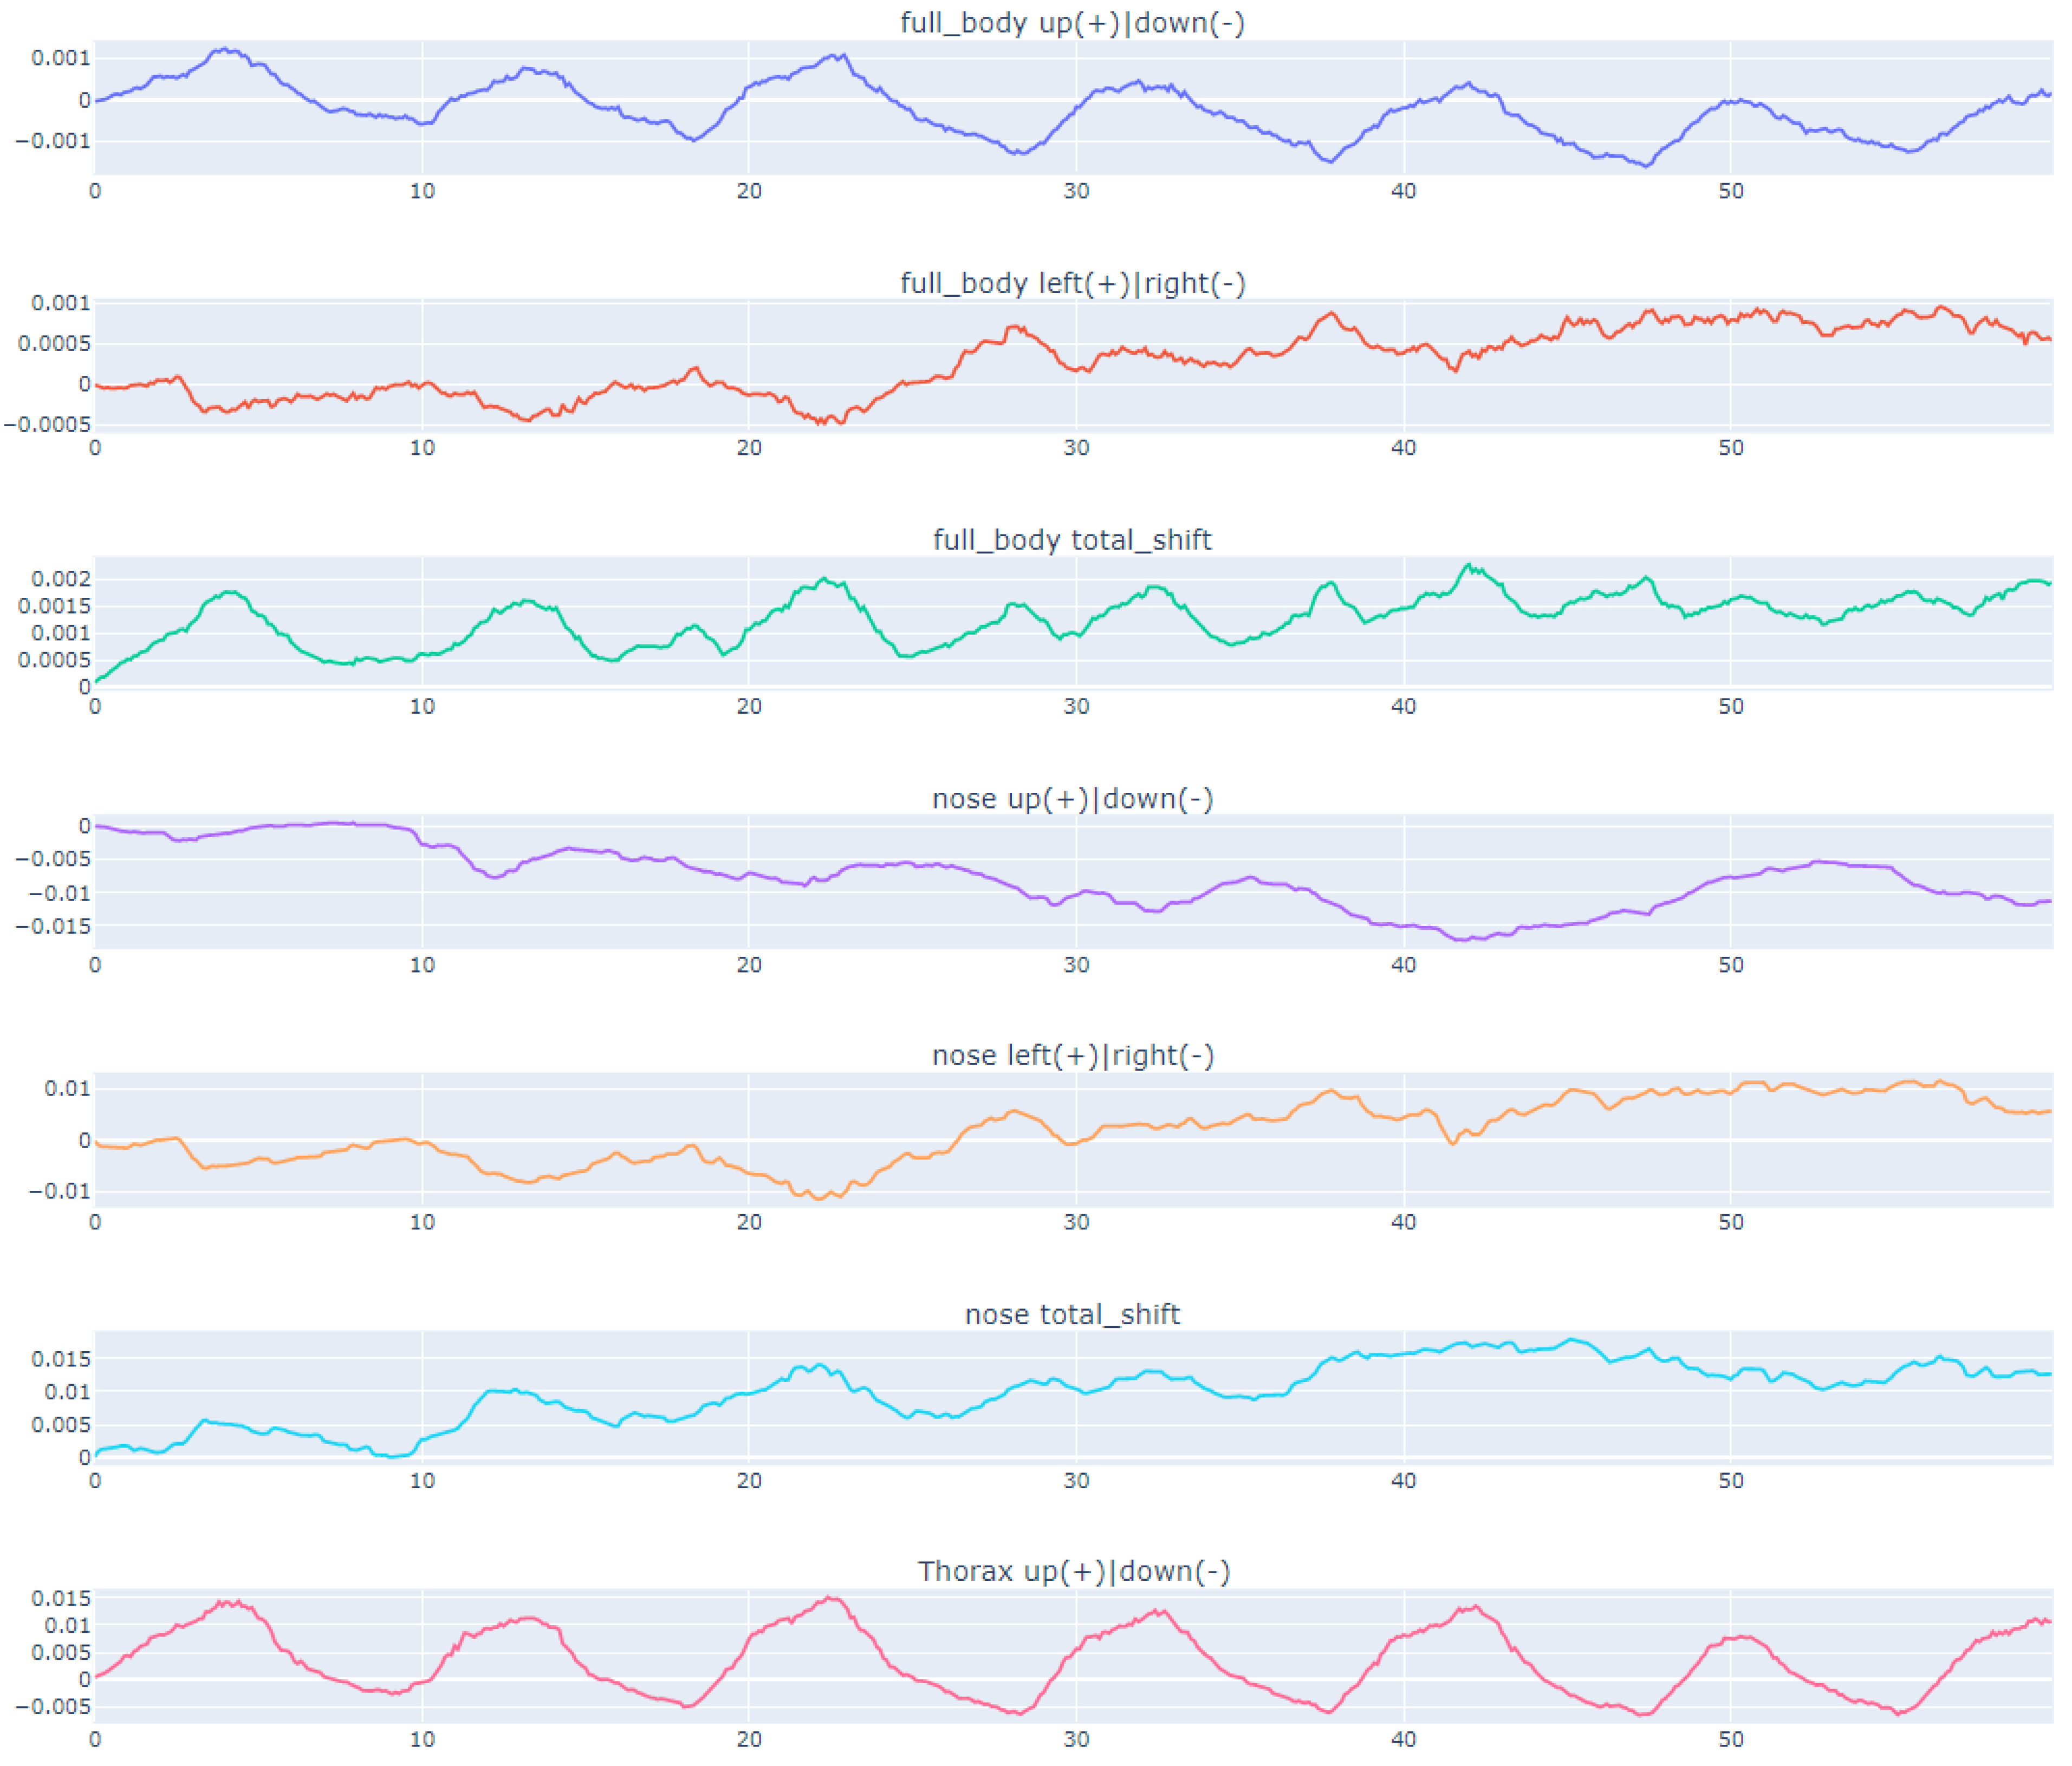Image resolution: width=2072 pixels, height=1766 pixels.
Task: Click x-axis tick 20 below full_body total_shift chart
Action: (749, 706)
